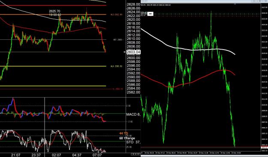Click the right chart bottom horizontal scrollbar
This screenshot has height=157, width=268.
[x=204, y=156]
